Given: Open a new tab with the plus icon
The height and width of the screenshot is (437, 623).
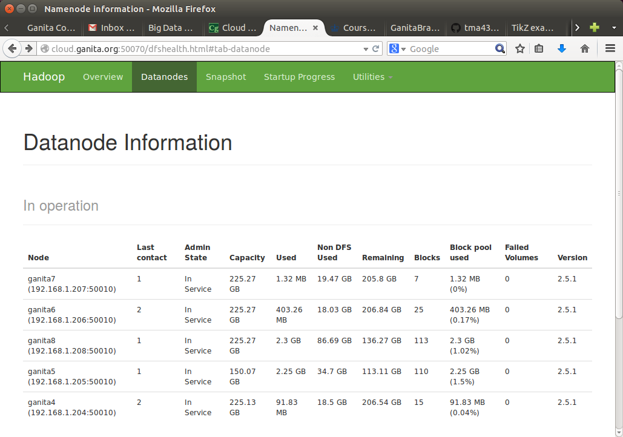Looking at the screenshot, I should [x=595, y=27].
